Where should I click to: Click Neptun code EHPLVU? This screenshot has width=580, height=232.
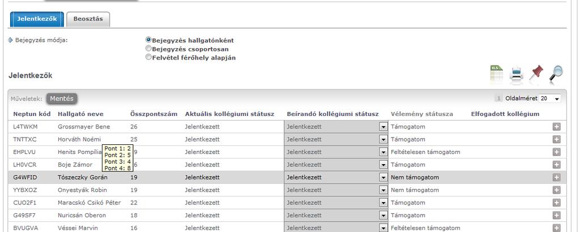pyautogui.click(x=24, y=152)
